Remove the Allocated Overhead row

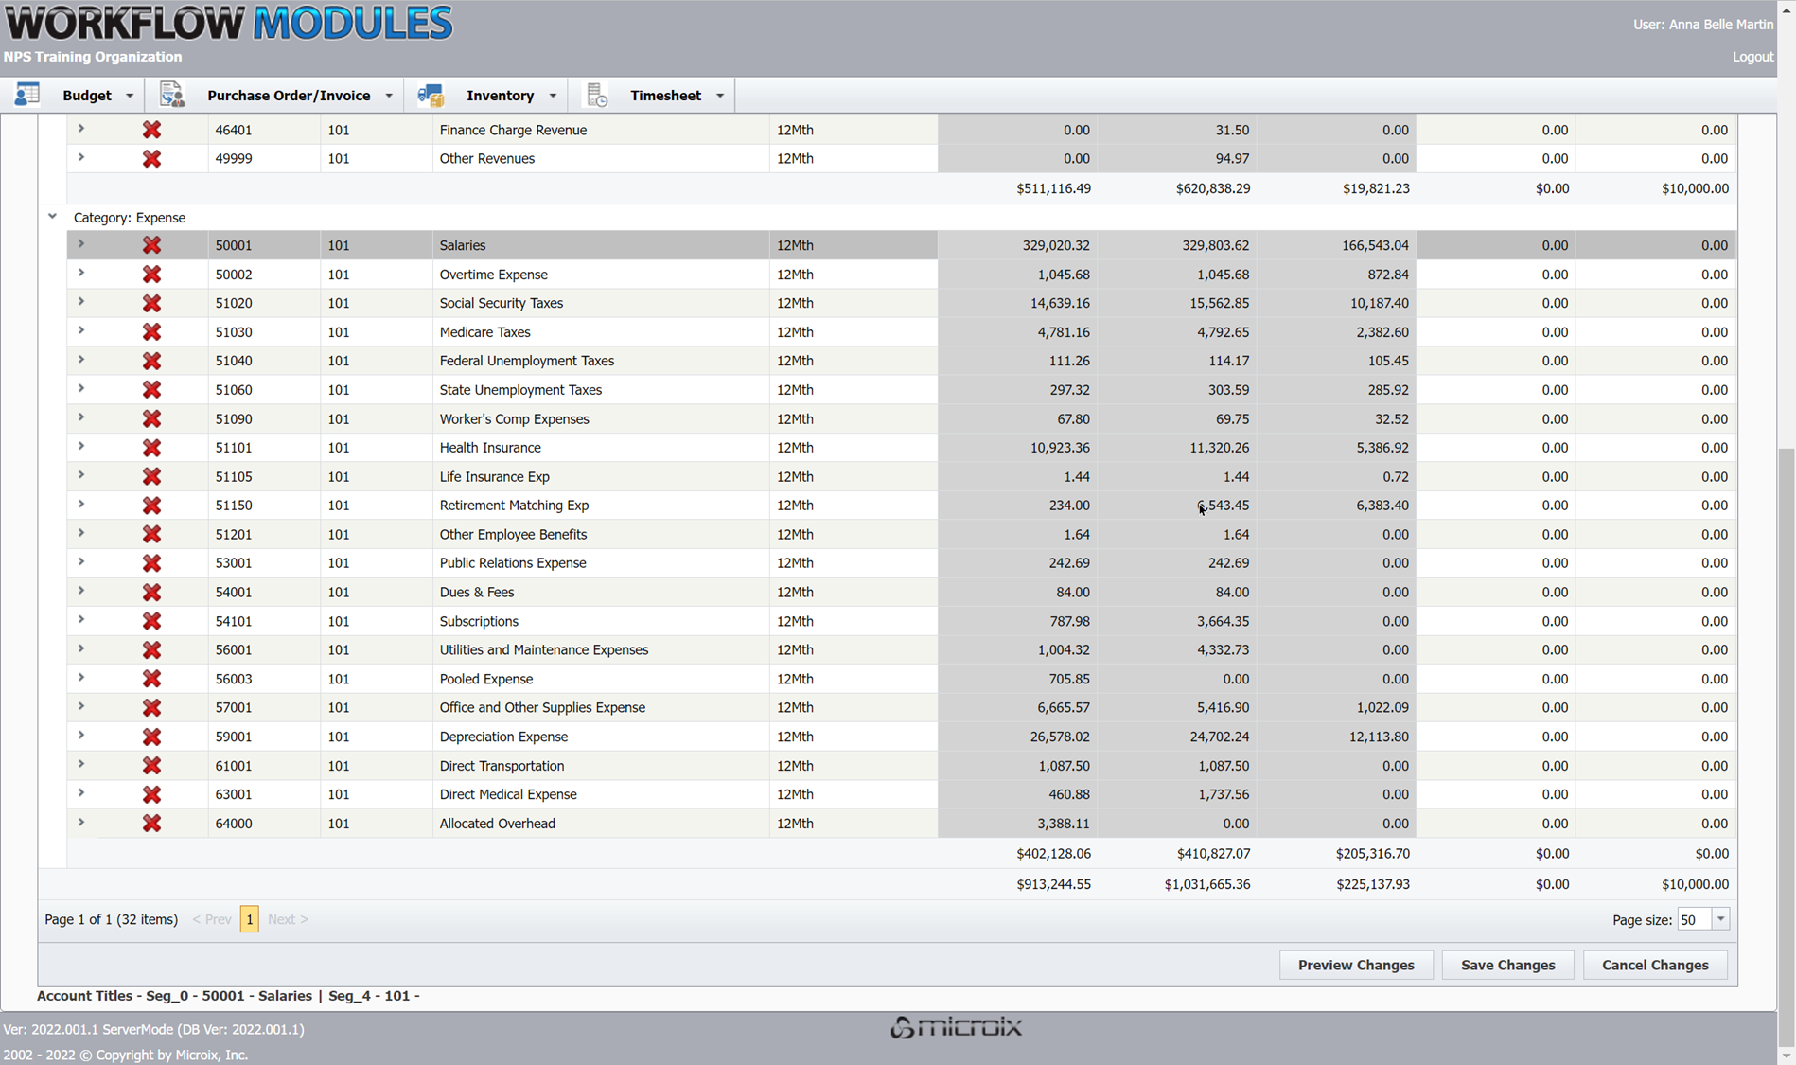(x=151, y=824)
